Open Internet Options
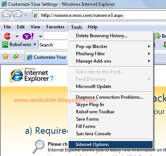The width and height of the screenshot is (166, 156). tap(110, 144)
